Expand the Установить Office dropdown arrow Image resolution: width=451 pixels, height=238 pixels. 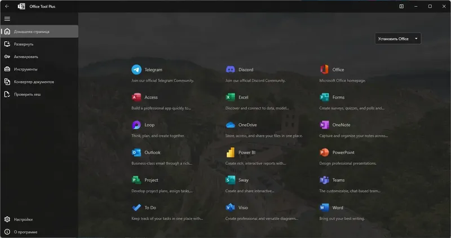click(x=416, y=38)
